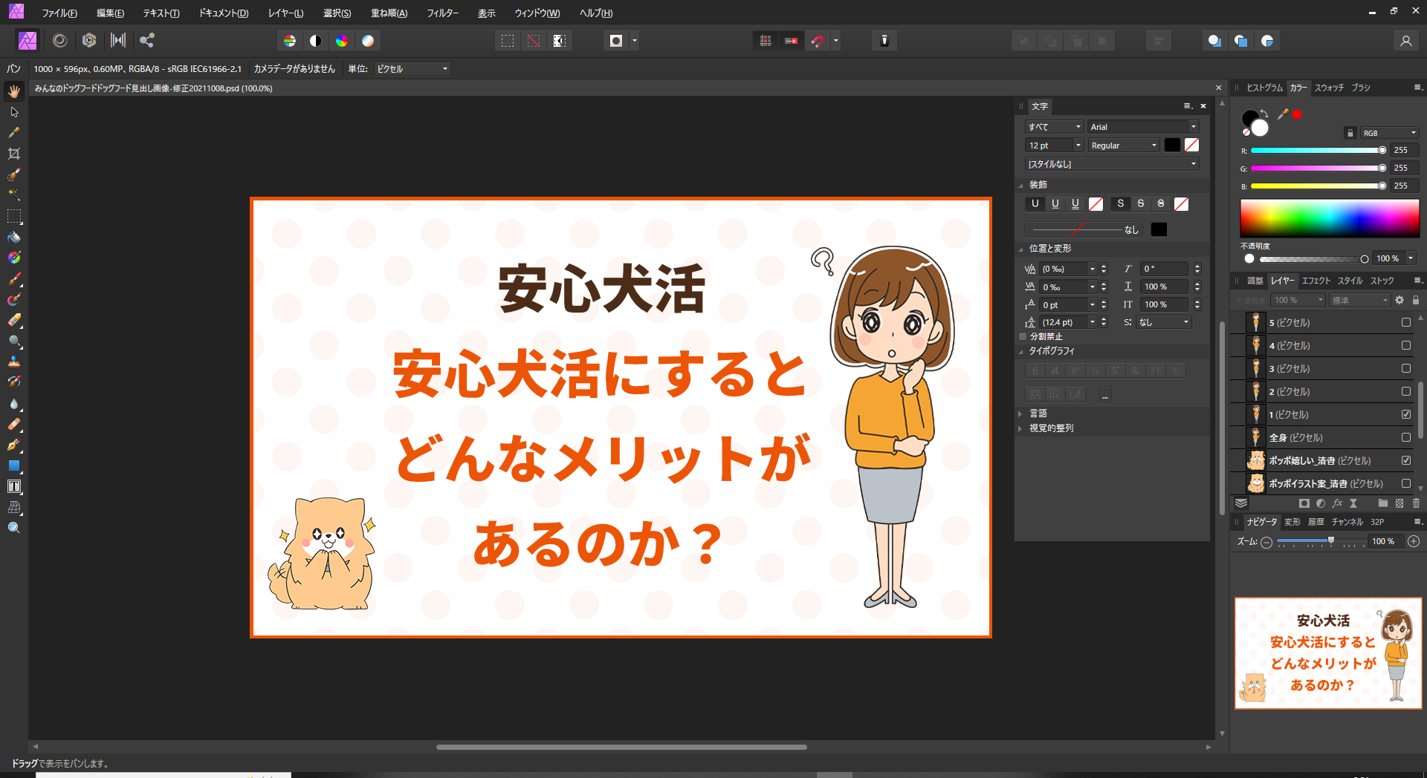
Task: Select the Flood Fill bucket tool
Action: [14, 238]
